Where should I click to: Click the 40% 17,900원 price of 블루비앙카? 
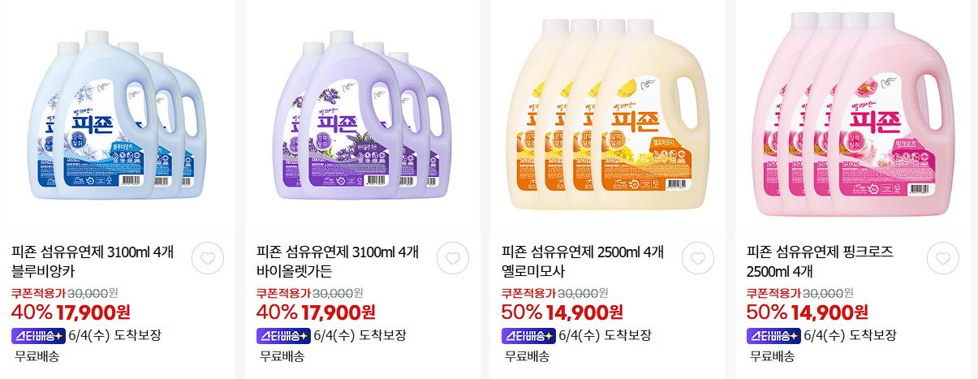coord(71,312)
